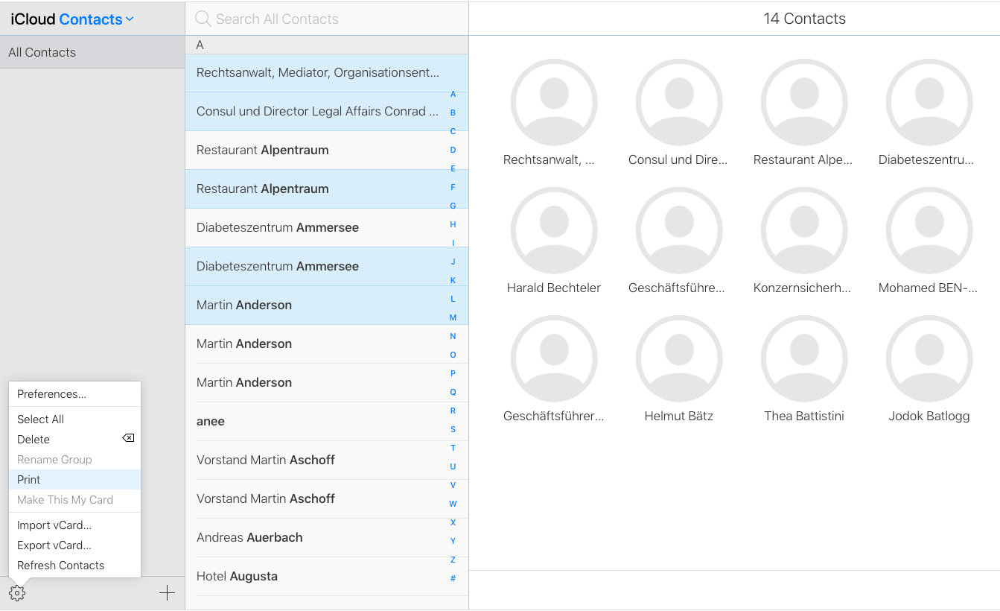Click Harald Bechteler's avatar icon
1000x611 pixels.
click(553, 231)
